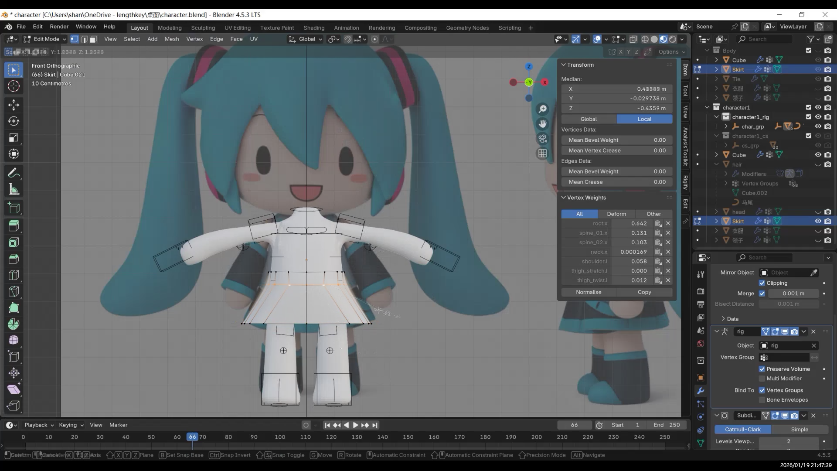Activate the 3D Cursor tool
This screenshot has height=471, width=837.
pyautogui.click(x=14, y=86)
